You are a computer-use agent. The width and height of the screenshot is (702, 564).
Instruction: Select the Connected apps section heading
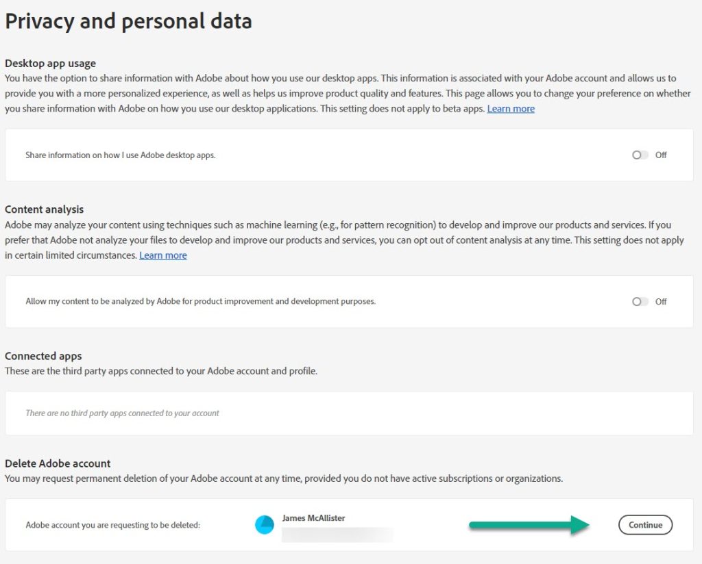tap(43, 356)
